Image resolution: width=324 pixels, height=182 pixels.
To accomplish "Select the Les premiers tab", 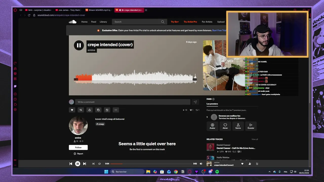I will point(212,104).
